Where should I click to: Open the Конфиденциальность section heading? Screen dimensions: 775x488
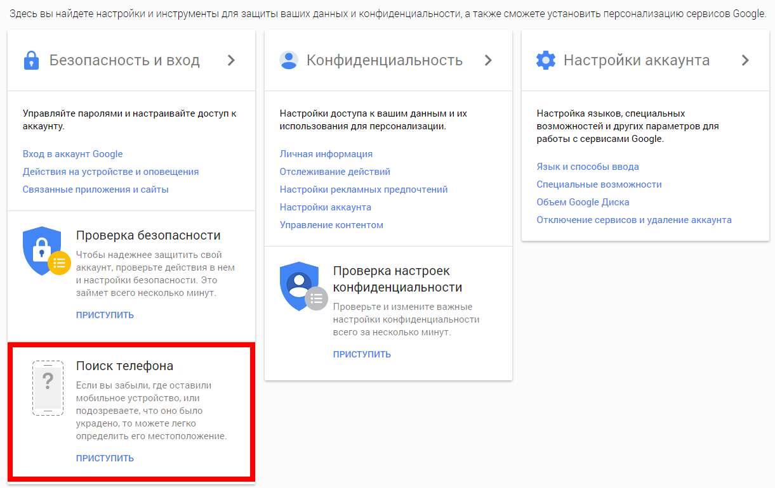click(x=385, y=61)
